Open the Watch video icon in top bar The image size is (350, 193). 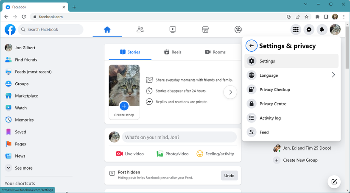pyautogui.click(x=173, y=29)
